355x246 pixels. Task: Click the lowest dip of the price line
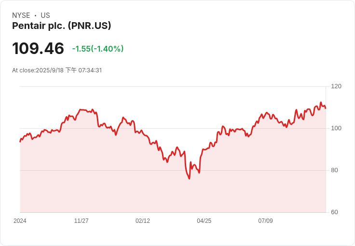189,179
